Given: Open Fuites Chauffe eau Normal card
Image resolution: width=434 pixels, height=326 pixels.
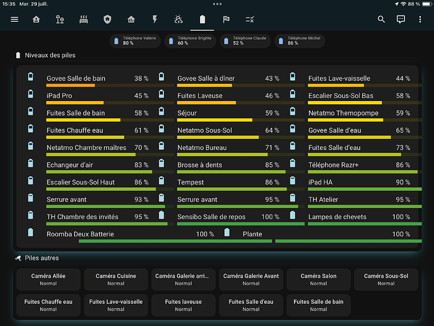Looking at the screenshot, I should [x=48, y=305].
